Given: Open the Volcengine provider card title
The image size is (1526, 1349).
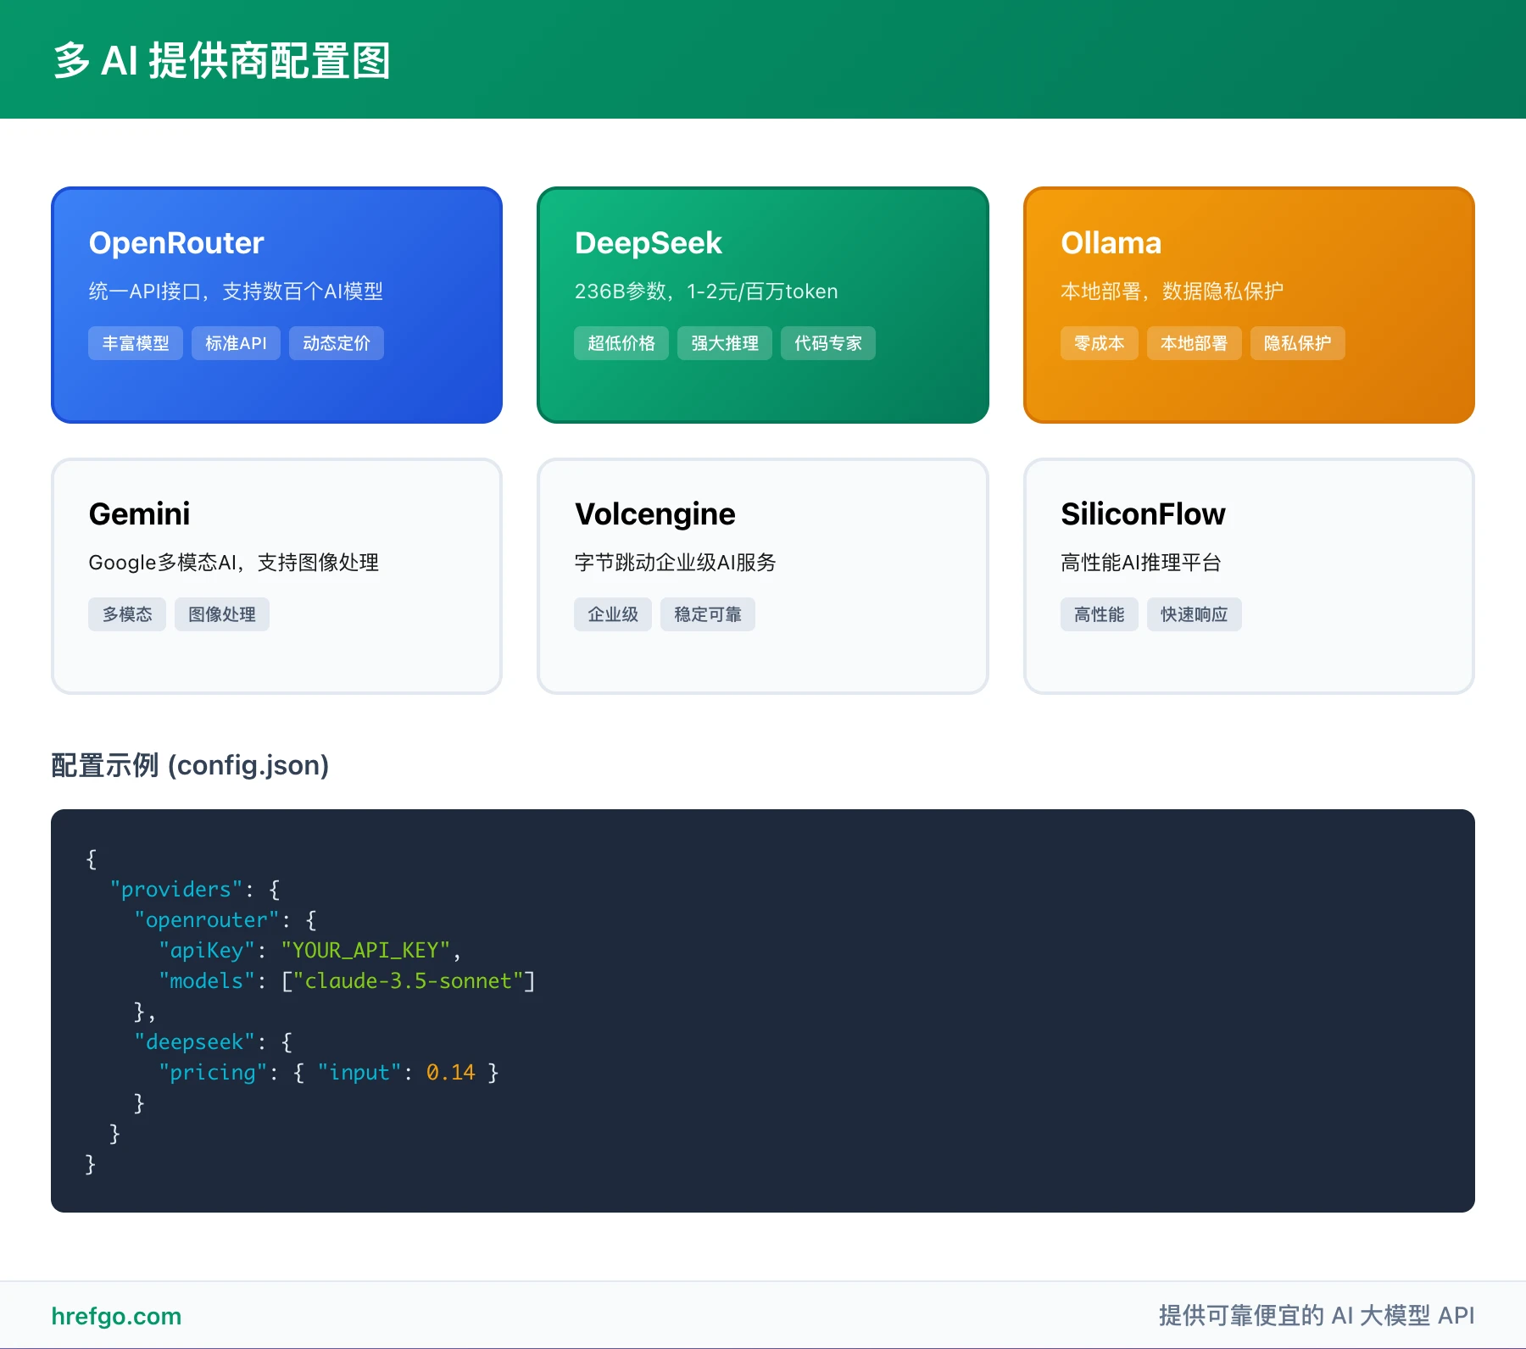Looking at the screenshot, I should point(655,514).
